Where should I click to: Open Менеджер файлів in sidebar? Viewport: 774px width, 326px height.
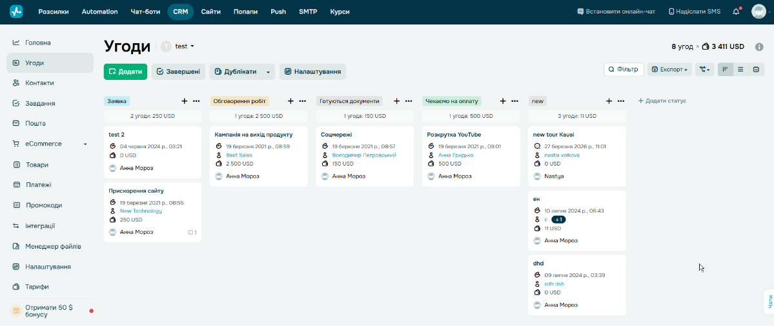pyautogui.click(x=49, y=246)
